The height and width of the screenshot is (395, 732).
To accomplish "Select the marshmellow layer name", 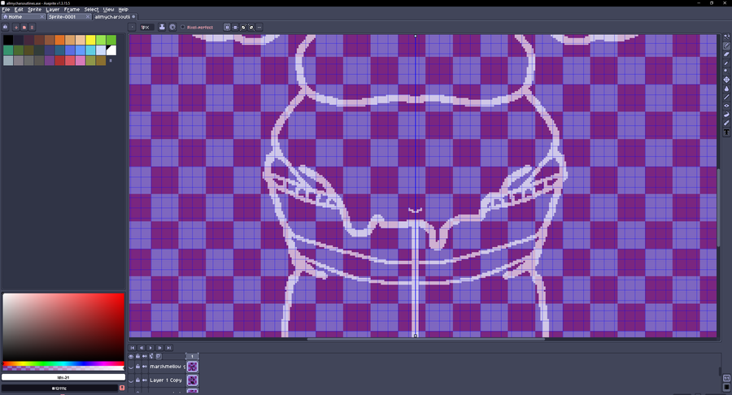I will 167,367.
